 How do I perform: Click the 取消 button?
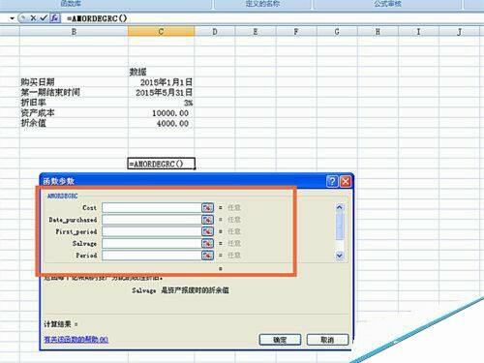(x=327, y=340)
